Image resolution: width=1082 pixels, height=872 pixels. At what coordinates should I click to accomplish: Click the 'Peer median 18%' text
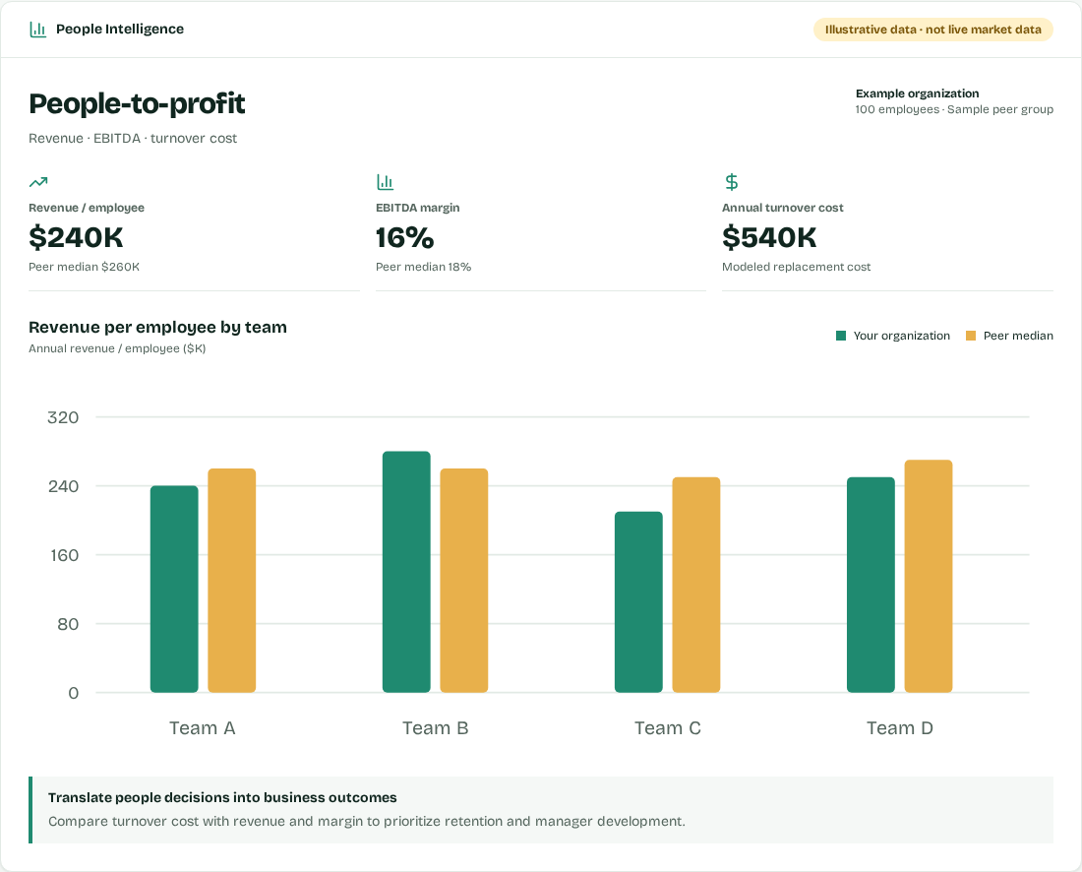[424, 267]
